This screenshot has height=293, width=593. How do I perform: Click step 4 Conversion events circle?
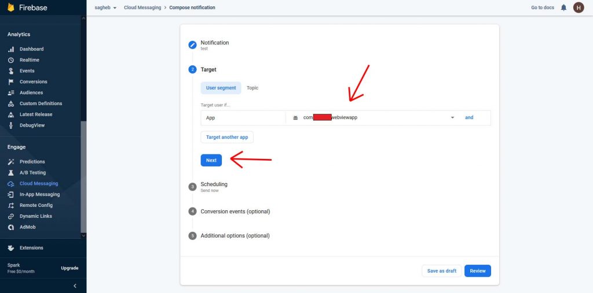(x=192, y=212)
